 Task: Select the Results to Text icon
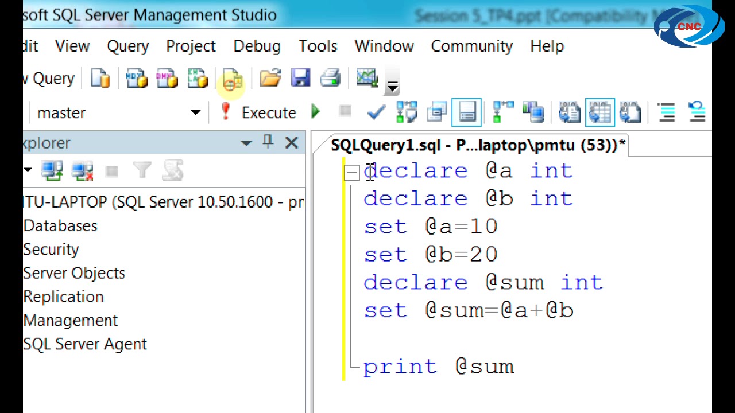click(x=570, y=112)
